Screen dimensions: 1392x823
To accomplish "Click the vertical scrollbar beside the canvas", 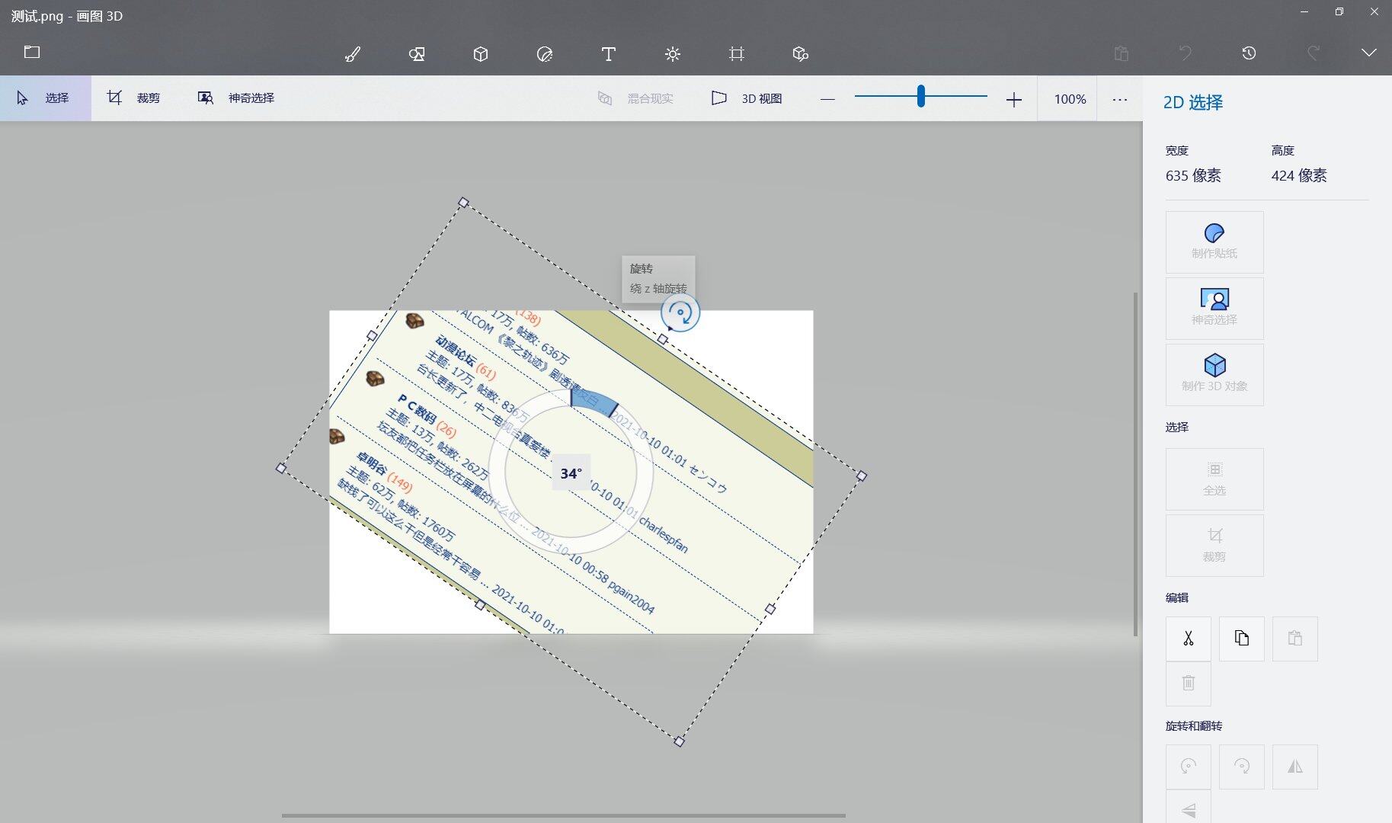I will [x=1135, y=464].
